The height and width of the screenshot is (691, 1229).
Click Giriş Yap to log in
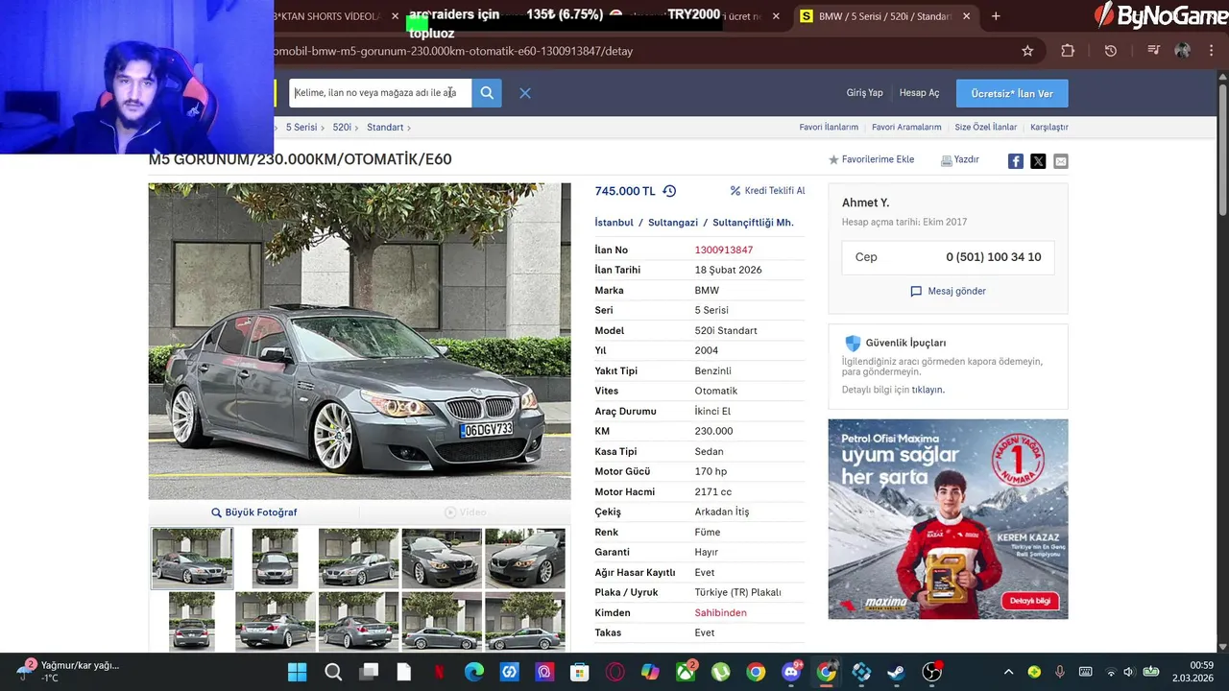(864, 93)
